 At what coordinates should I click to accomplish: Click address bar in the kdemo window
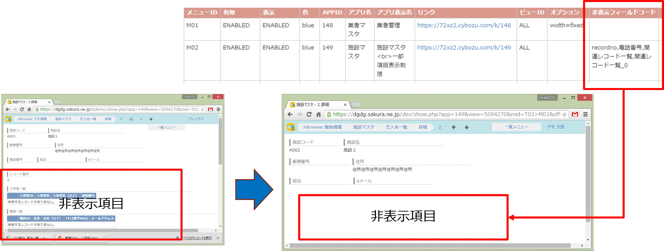tap(120, 109)
